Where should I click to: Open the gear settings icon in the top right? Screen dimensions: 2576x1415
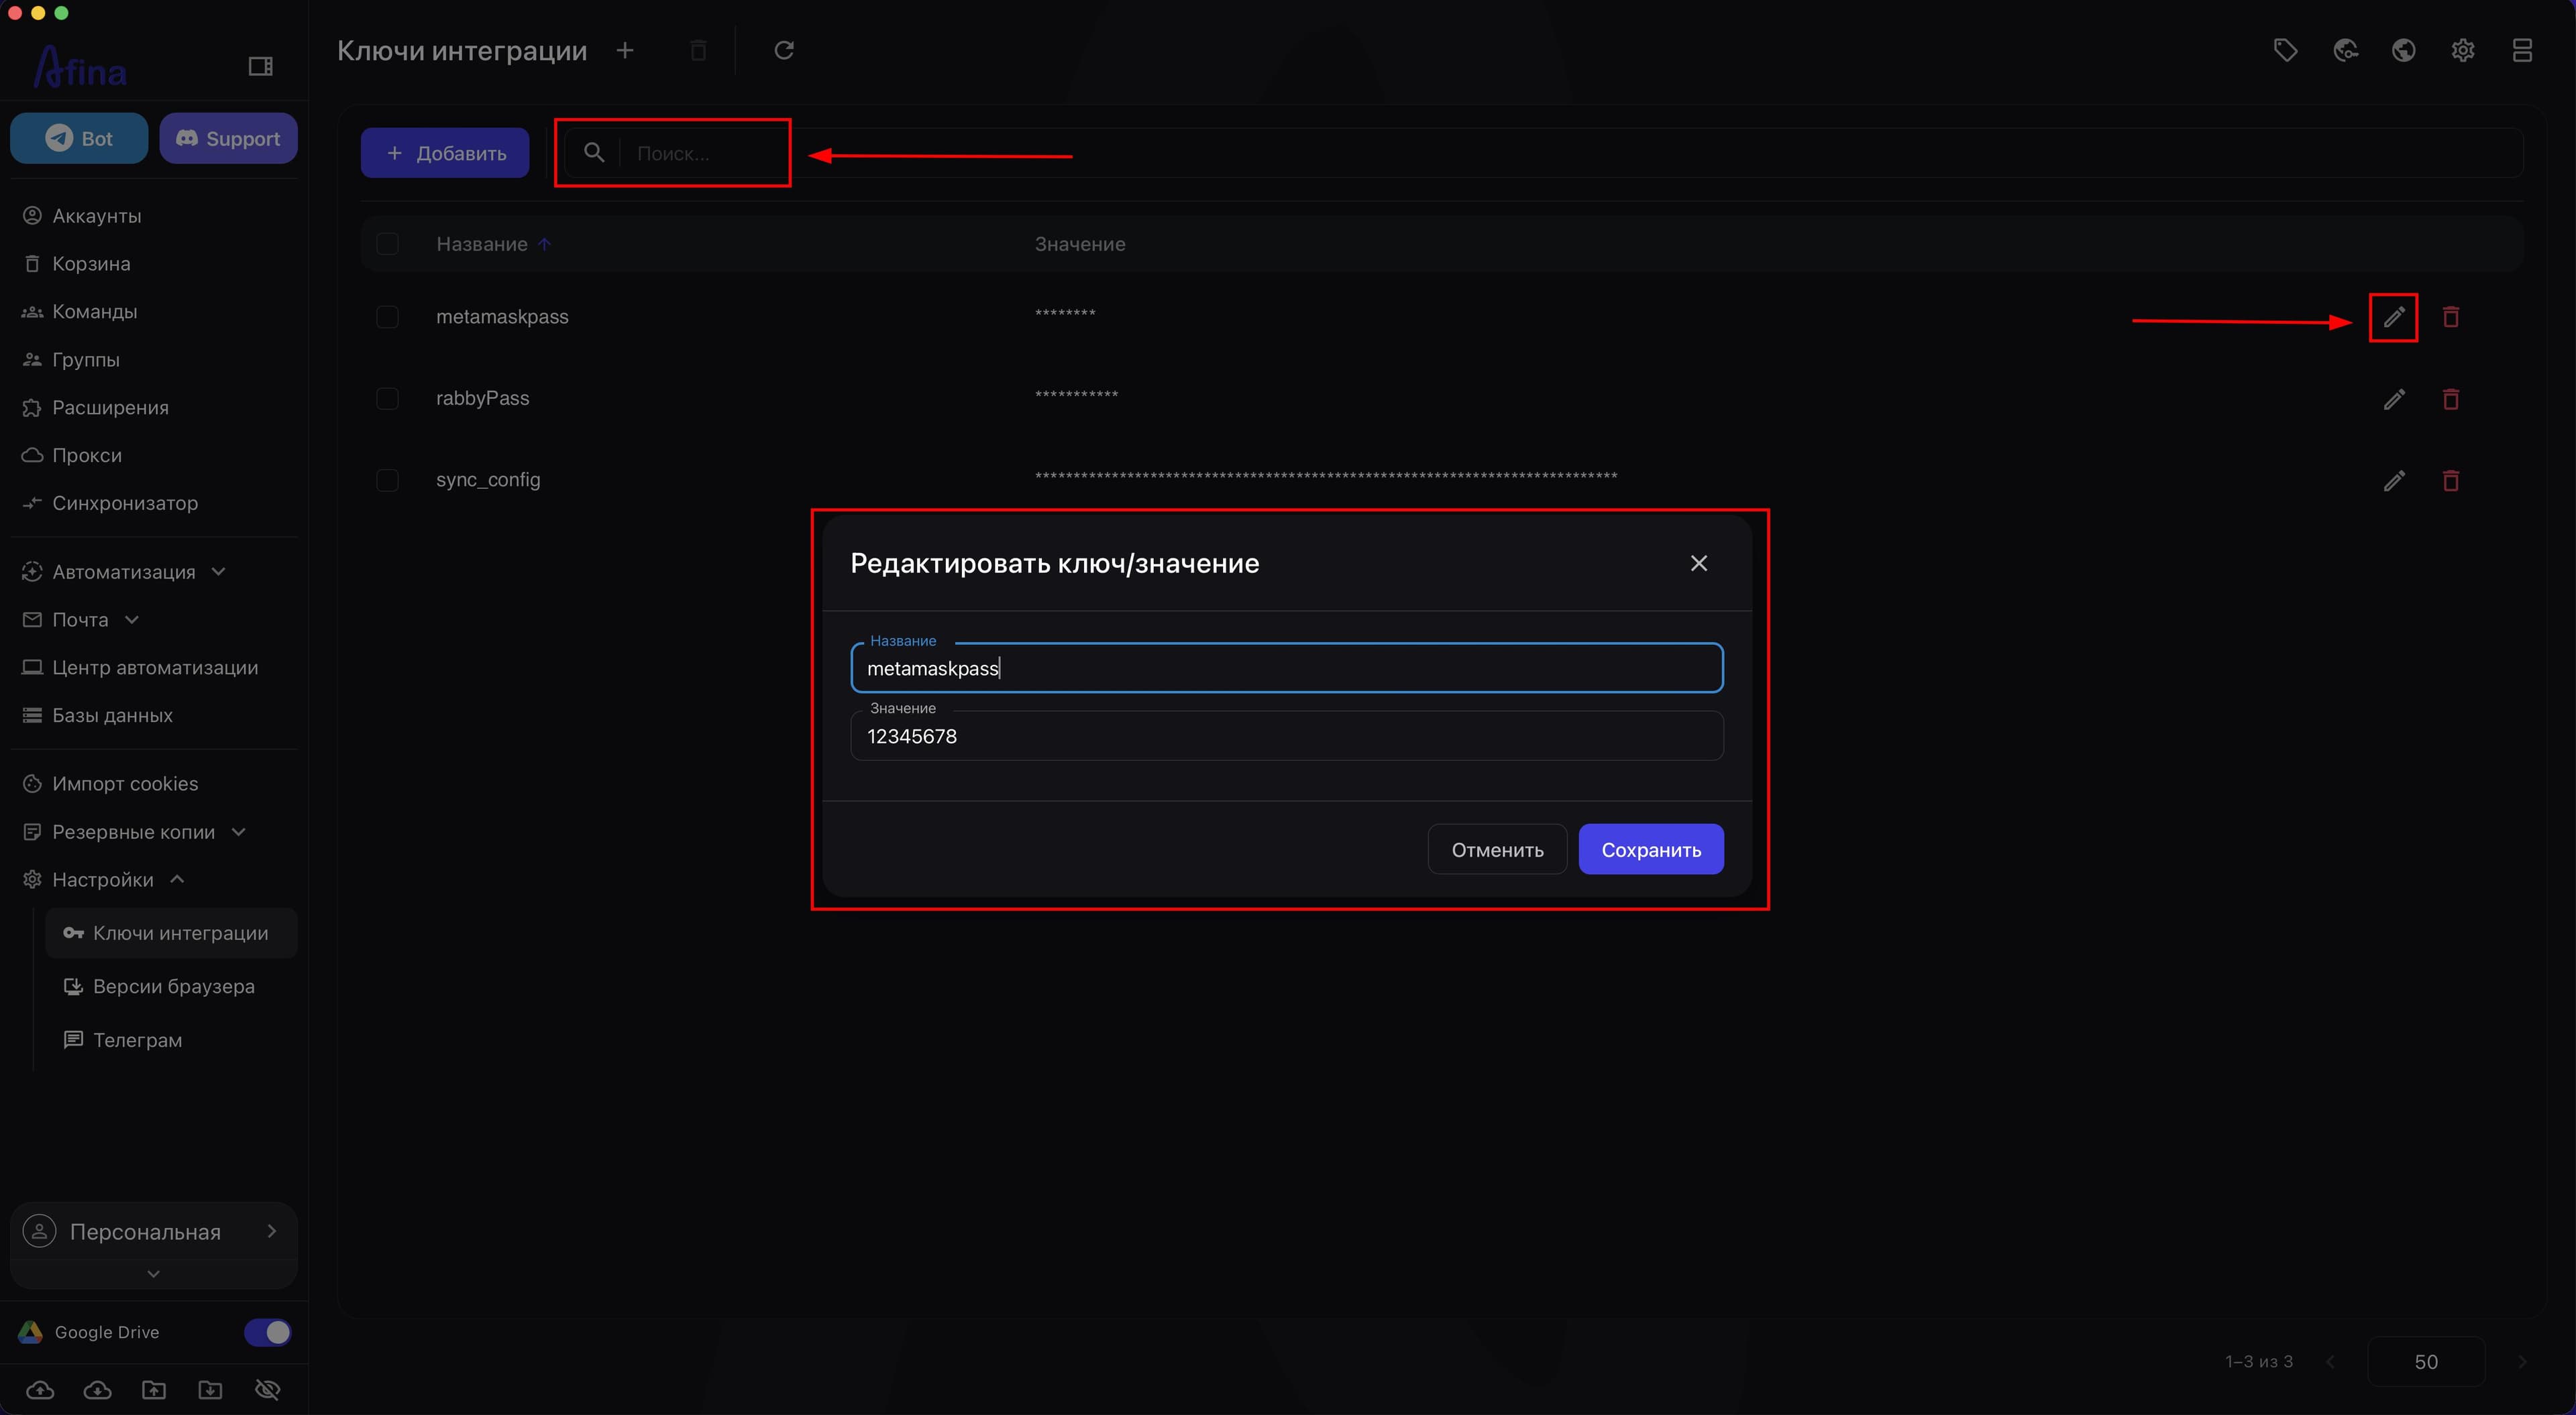pos(2463,50)
